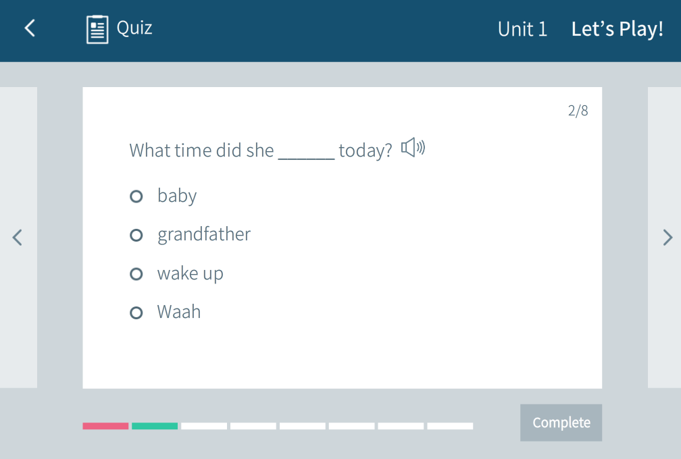This screenshot has height=459, width=681.
Task: Jump to the third progress segment
Action: [204, 426]
